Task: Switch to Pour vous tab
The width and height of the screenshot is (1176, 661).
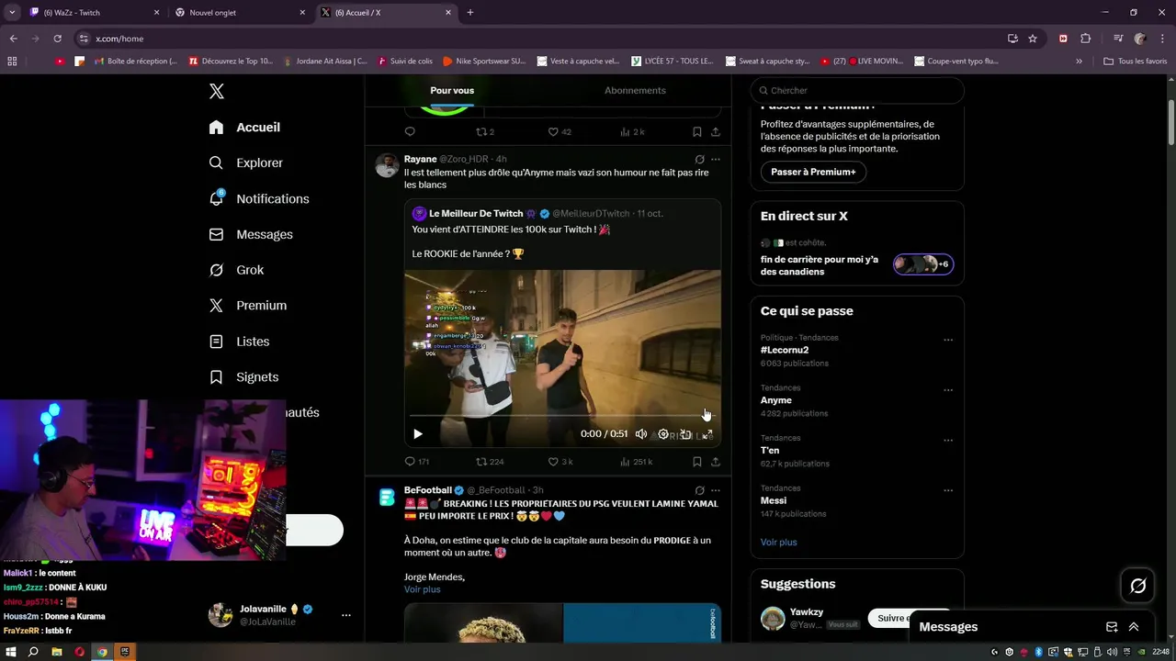Action: 452,90
